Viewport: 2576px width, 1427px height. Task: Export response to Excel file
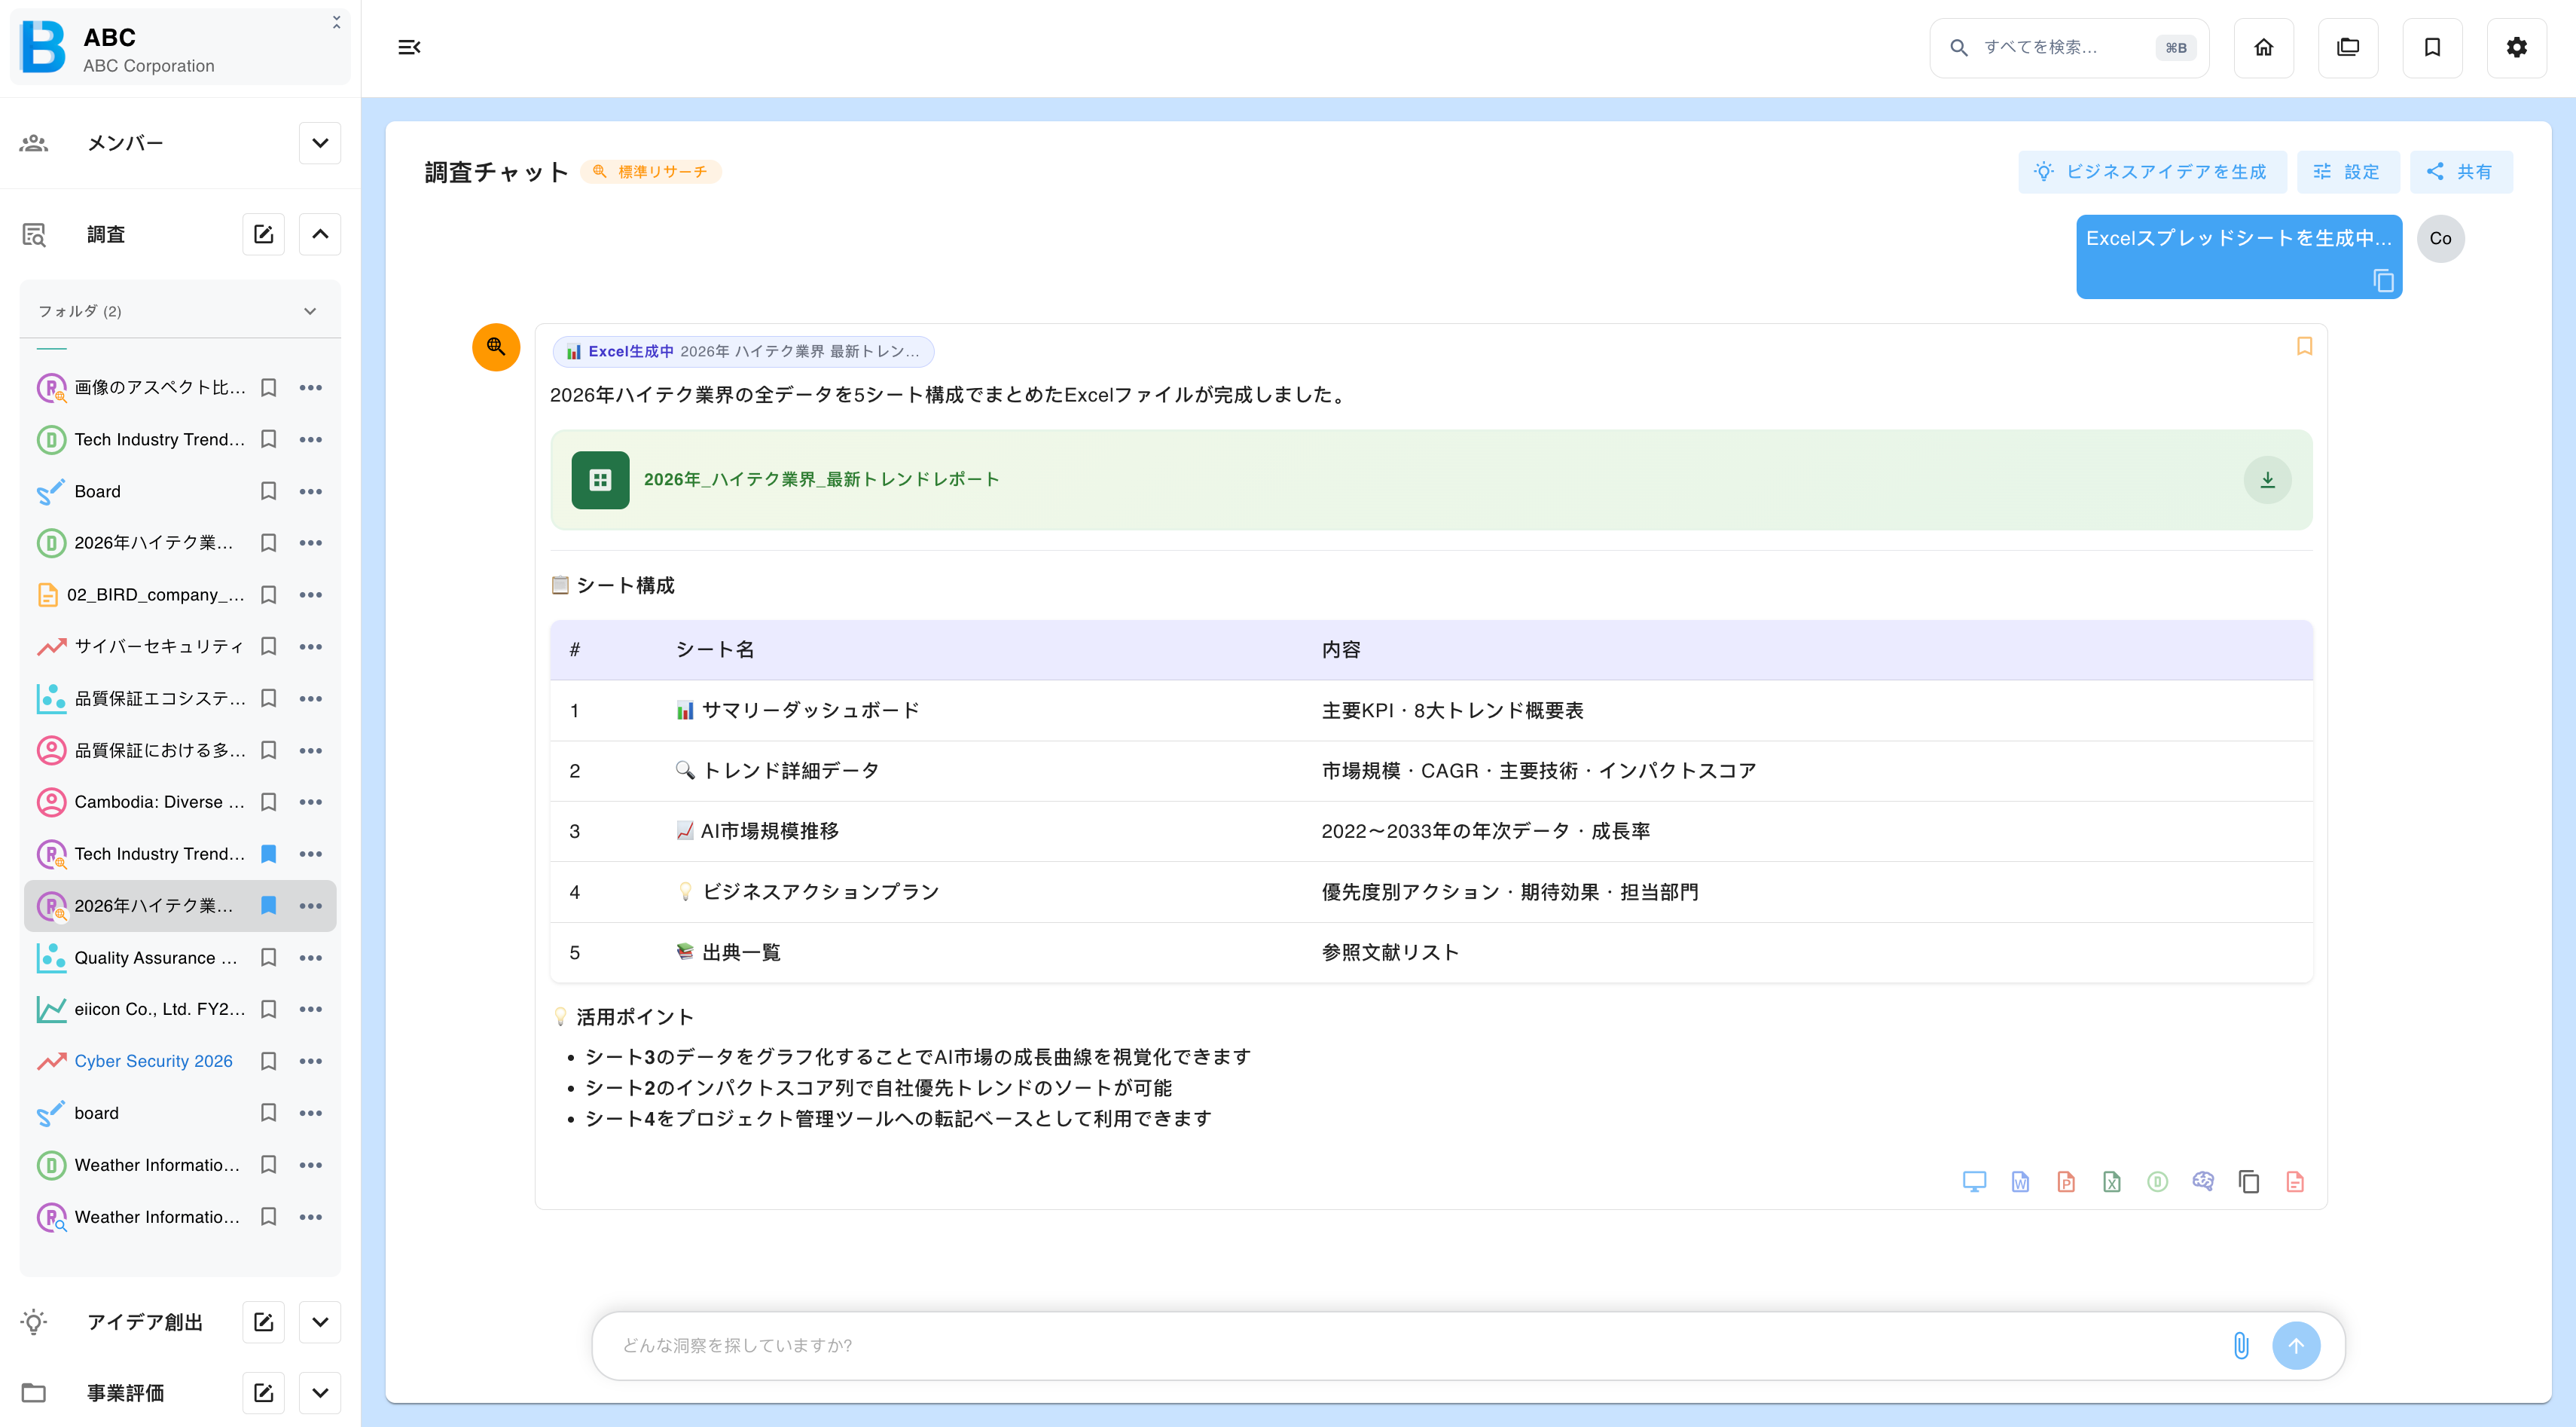coord(2111,1182)
